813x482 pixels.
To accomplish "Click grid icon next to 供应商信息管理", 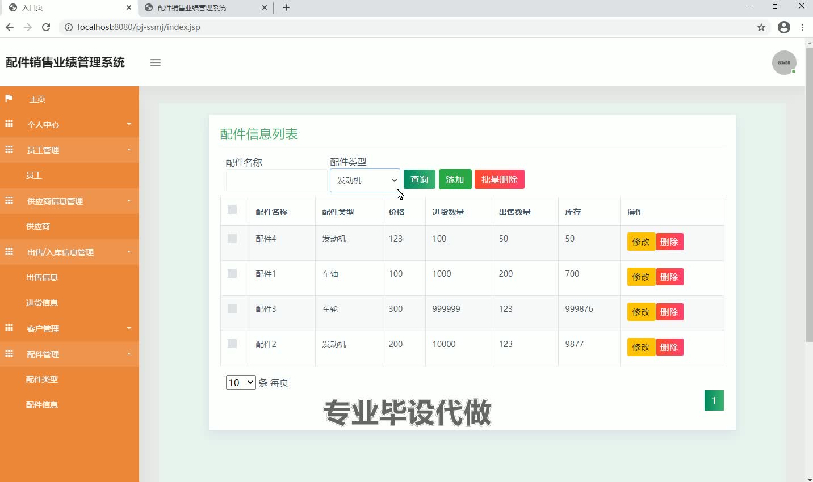I will click(x=9, y=200).
